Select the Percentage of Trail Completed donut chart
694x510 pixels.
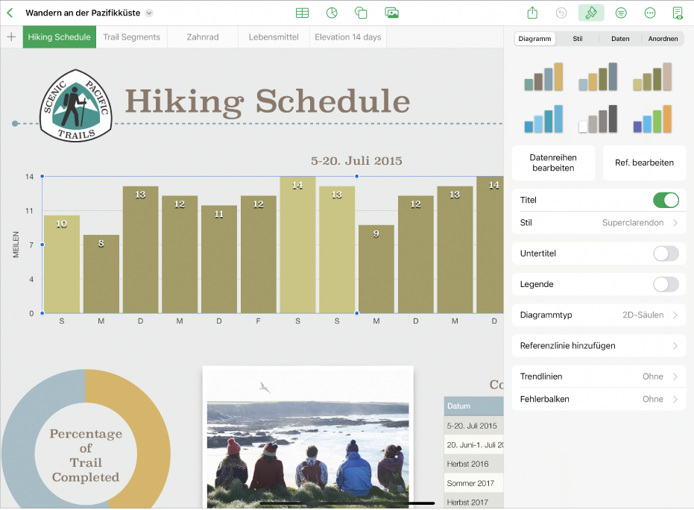86,439
